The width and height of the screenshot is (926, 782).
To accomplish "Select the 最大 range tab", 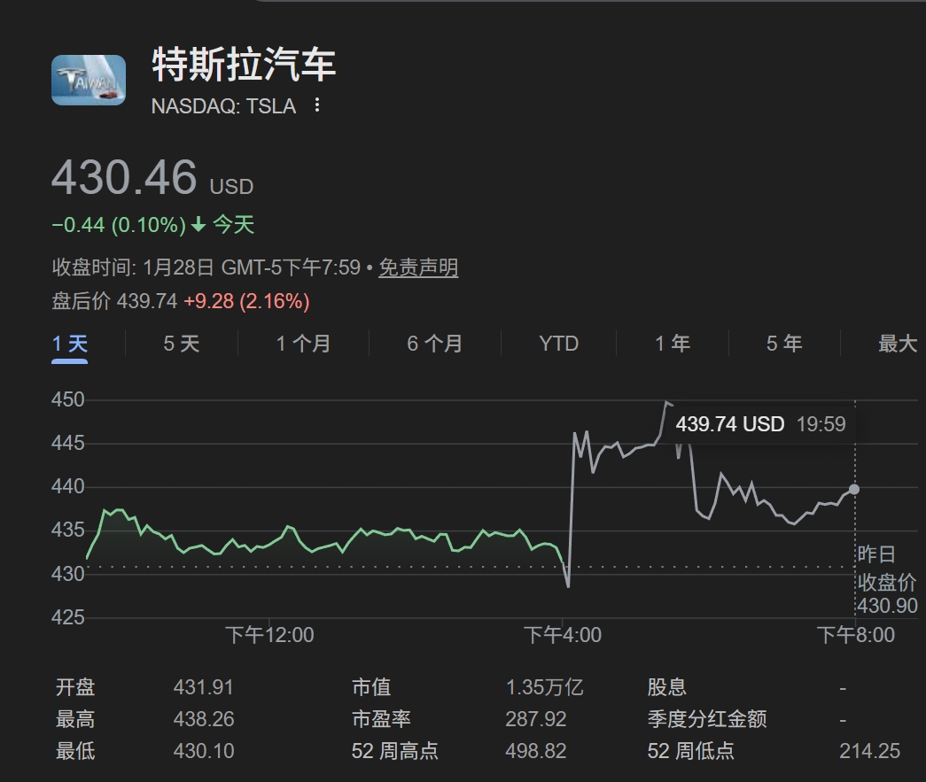I will click(x=897, y=344).
